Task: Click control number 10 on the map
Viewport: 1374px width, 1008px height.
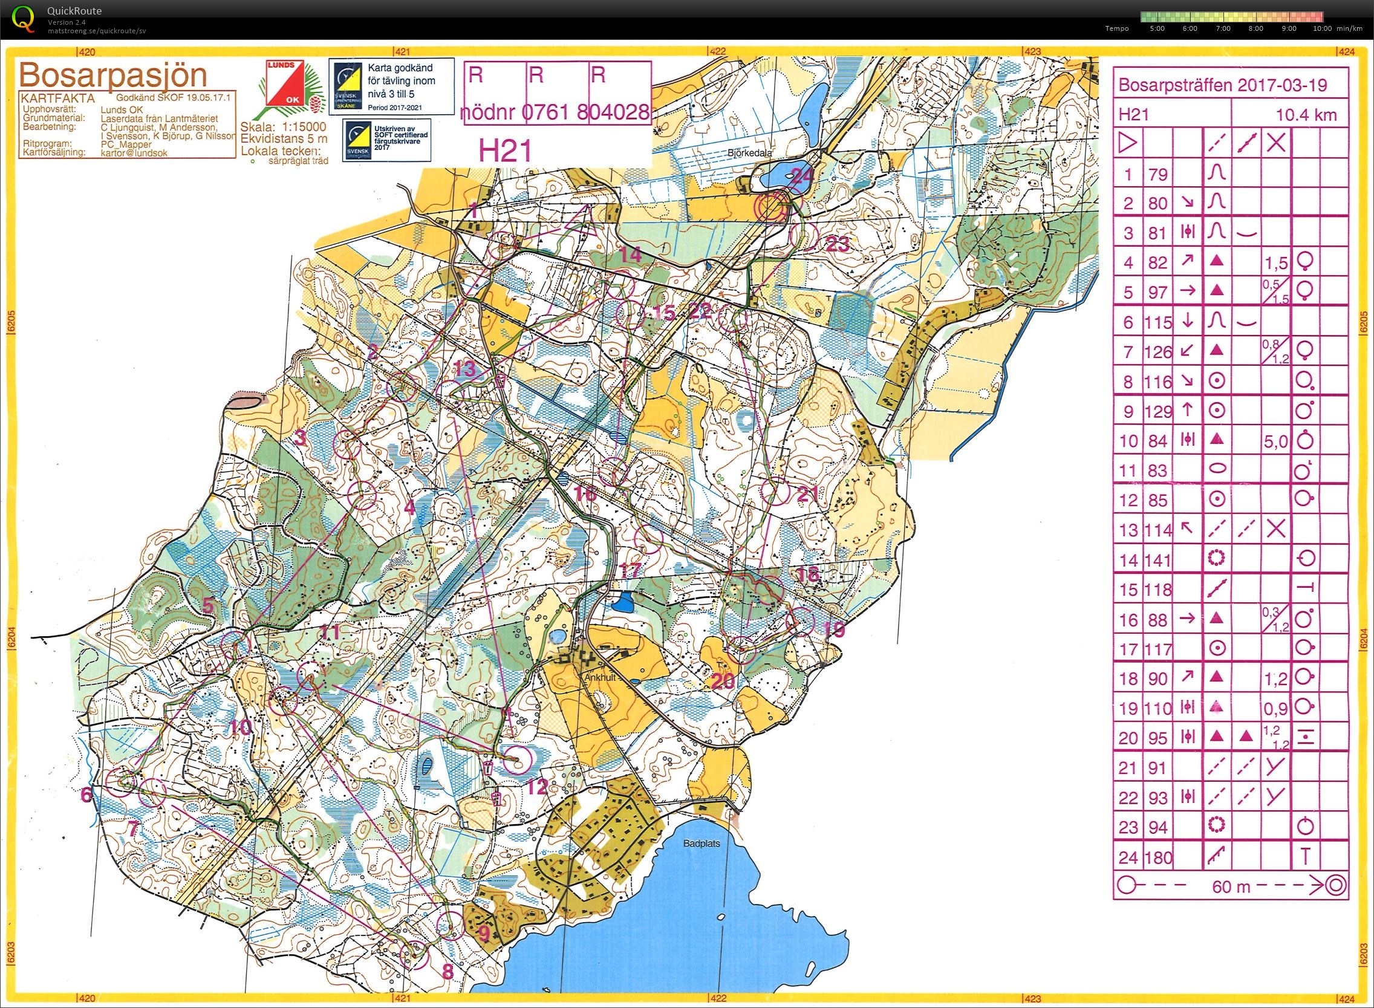Action: click(x=239, y=727)
